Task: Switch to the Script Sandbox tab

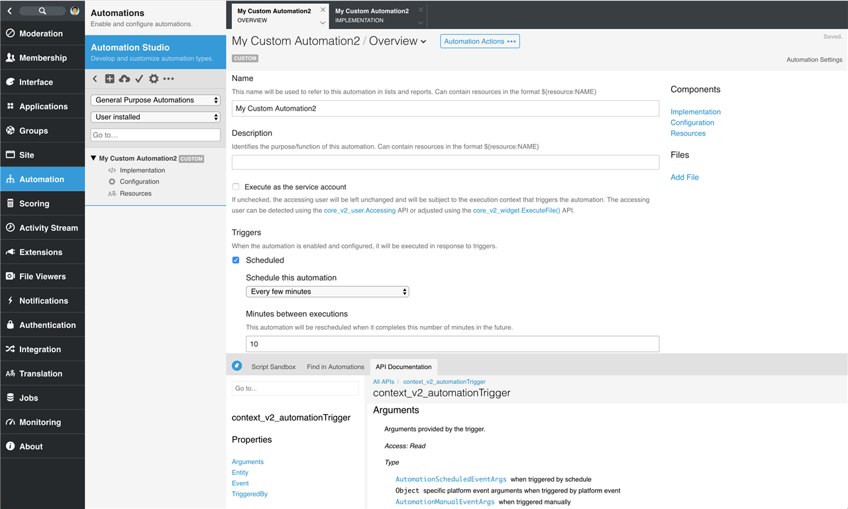Action: point(274,367)
